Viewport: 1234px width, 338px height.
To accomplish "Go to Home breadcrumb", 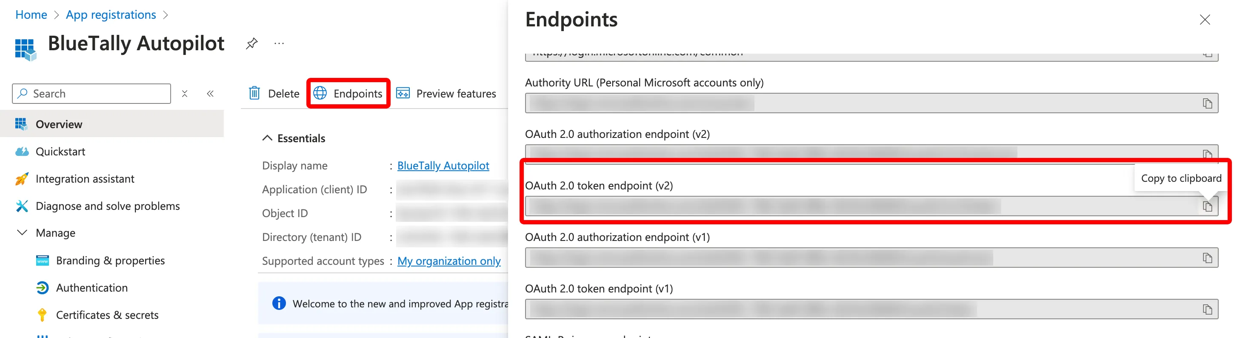I will coord(31,15).
